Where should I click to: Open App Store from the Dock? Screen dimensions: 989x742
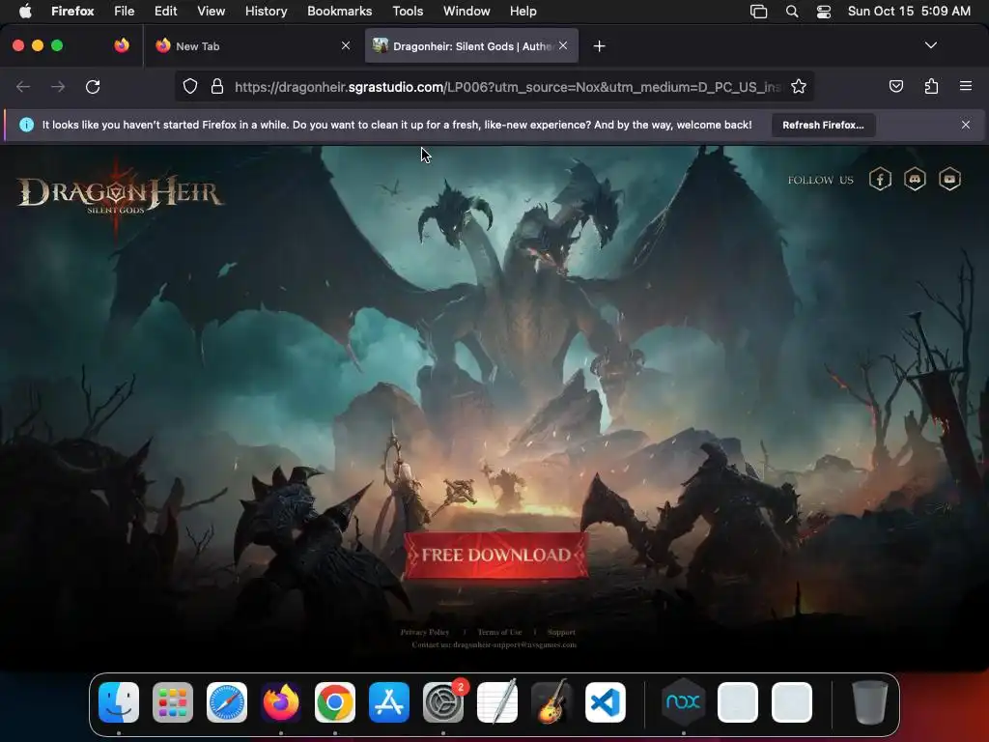click(389, 701)
